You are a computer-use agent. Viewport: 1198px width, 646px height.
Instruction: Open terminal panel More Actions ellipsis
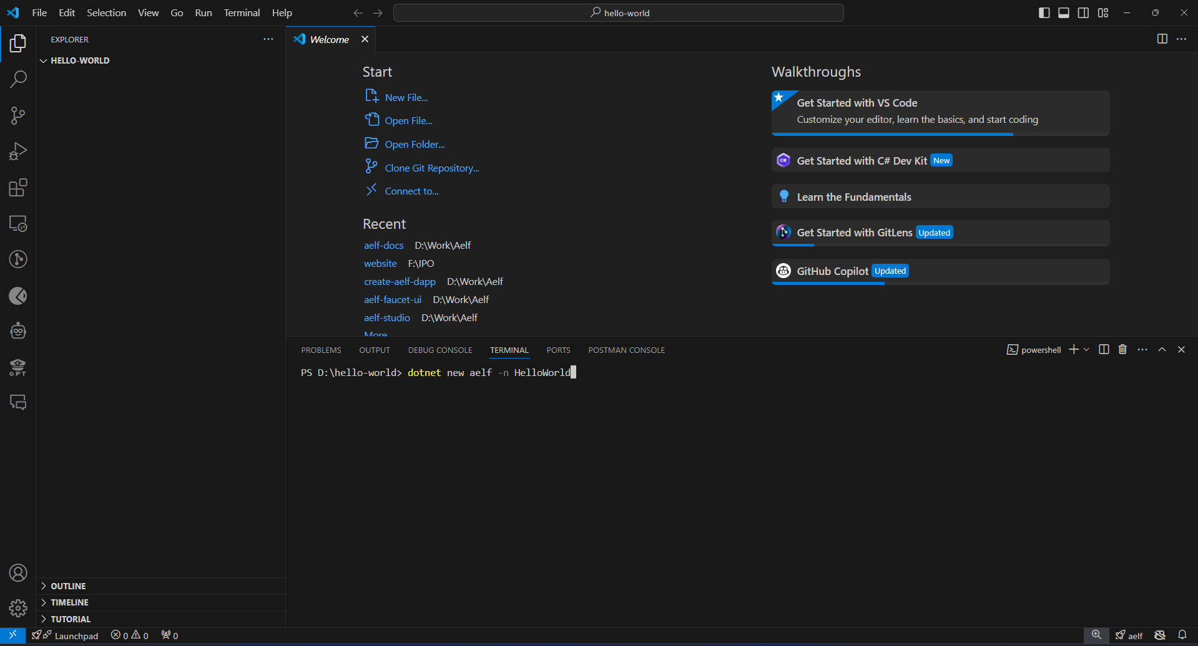(x=1142, y=350)
